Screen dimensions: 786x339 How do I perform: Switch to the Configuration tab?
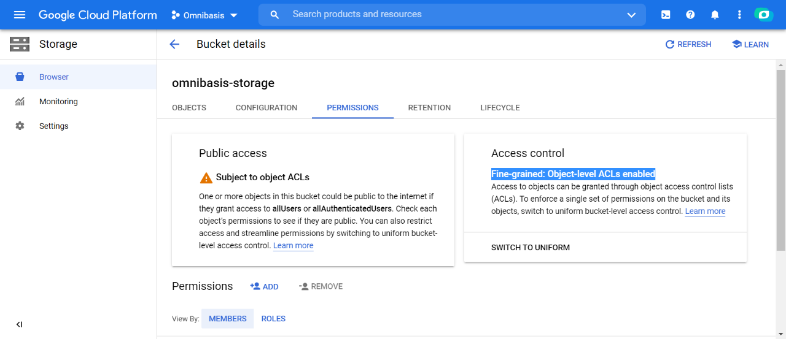coord(267,108)
